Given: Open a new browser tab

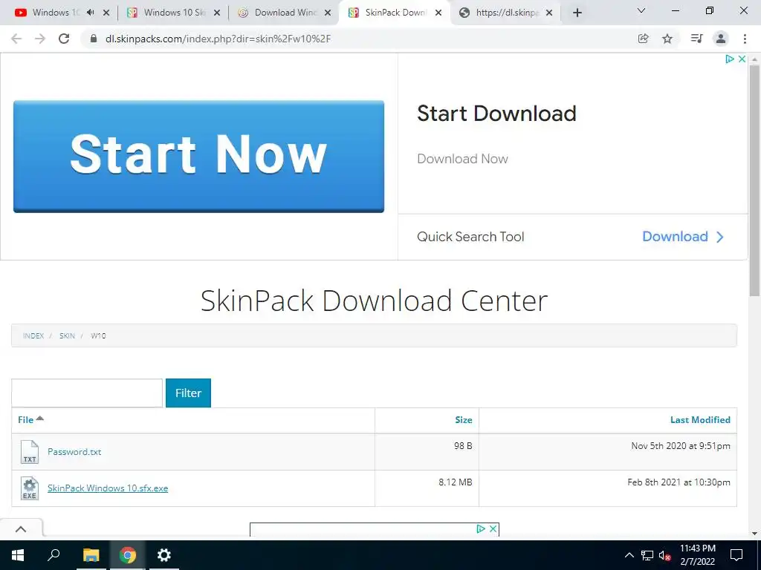Looking at the screenshot, I should [577, 13].
